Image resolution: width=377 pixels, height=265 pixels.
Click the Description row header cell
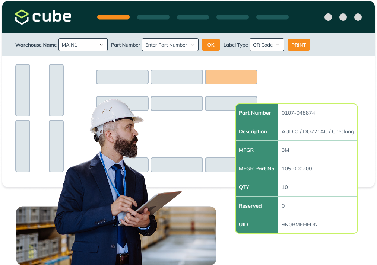coord(256,131)
